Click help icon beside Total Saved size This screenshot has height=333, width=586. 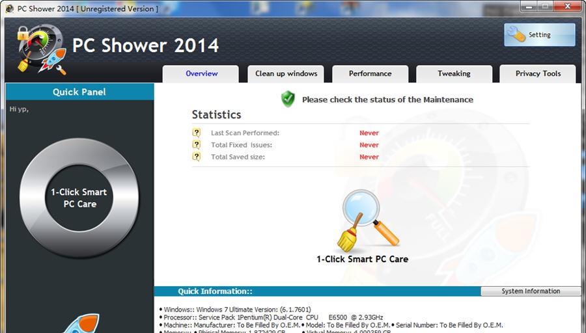[196, 157]
